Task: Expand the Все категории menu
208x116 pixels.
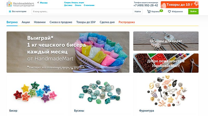Action: (18, 11)
